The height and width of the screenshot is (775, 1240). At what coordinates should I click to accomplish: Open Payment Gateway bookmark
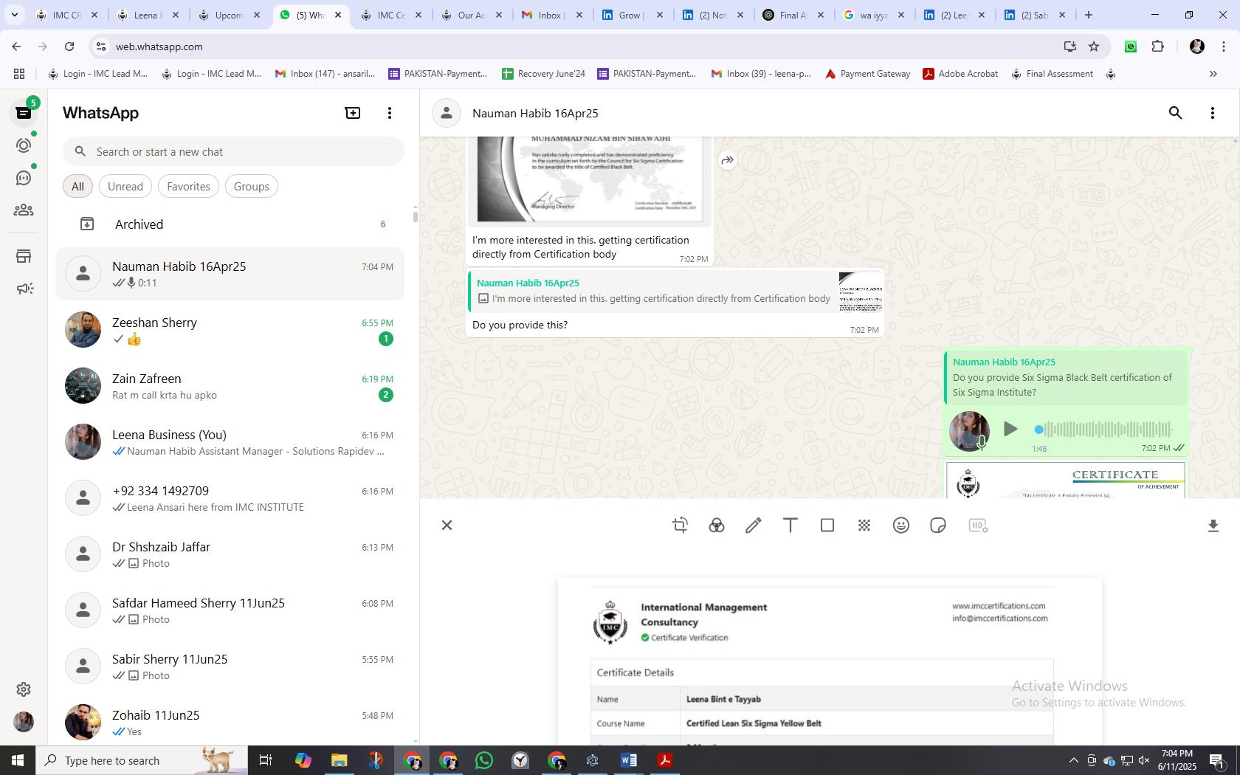(867, 74)
